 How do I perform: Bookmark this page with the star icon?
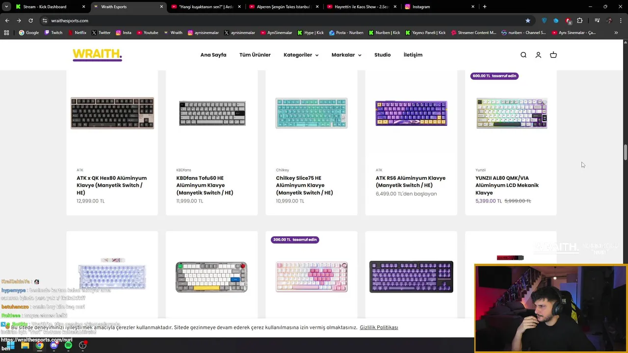528,21
